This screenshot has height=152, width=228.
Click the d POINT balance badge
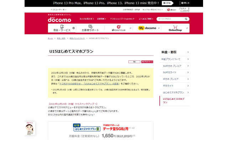tap(178, 10)
